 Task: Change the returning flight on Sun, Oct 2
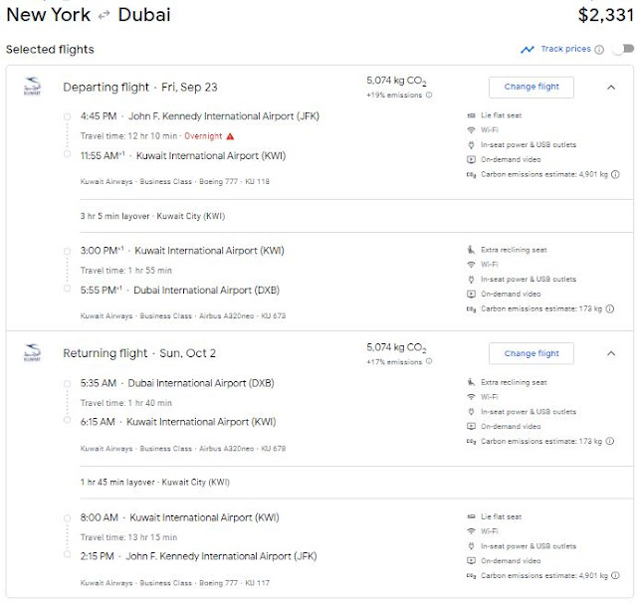pos(531,353)
